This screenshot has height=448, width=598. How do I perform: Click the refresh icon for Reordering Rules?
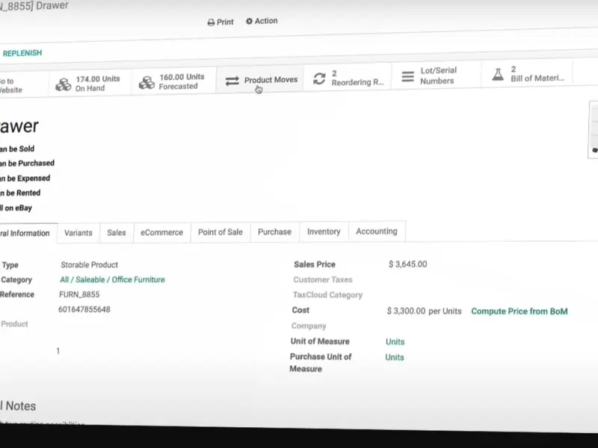tap(320, 78)
